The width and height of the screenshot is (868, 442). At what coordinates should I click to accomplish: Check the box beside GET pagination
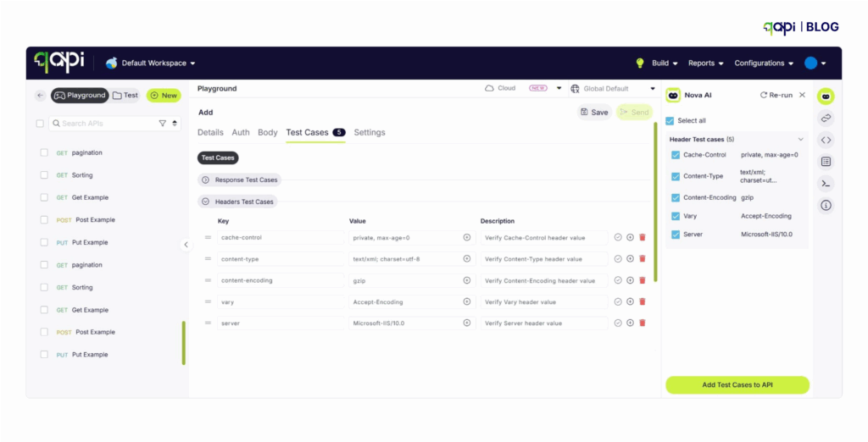(44, 153)
